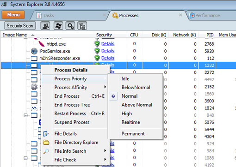
Task: Click the tree view toolbar icon
Action: pyautogui.click(x=82, y=26)
